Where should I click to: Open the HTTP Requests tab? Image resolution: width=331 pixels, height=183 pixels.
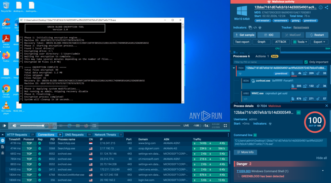point(17,135)
